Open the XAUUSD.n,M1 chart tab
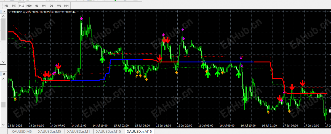331x134 pixels. pos(79,132)
